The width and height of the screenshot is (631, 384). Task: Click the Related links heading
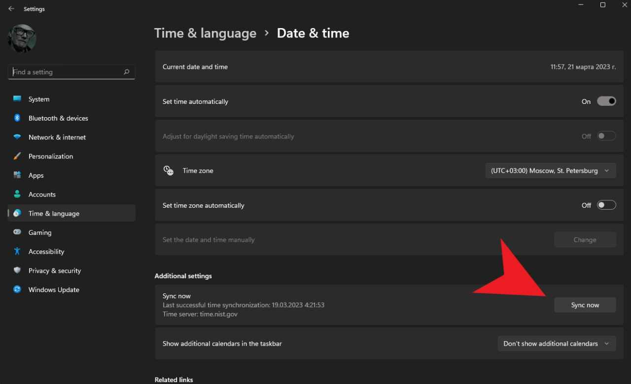pyautogui.click(x=174, y=380)
